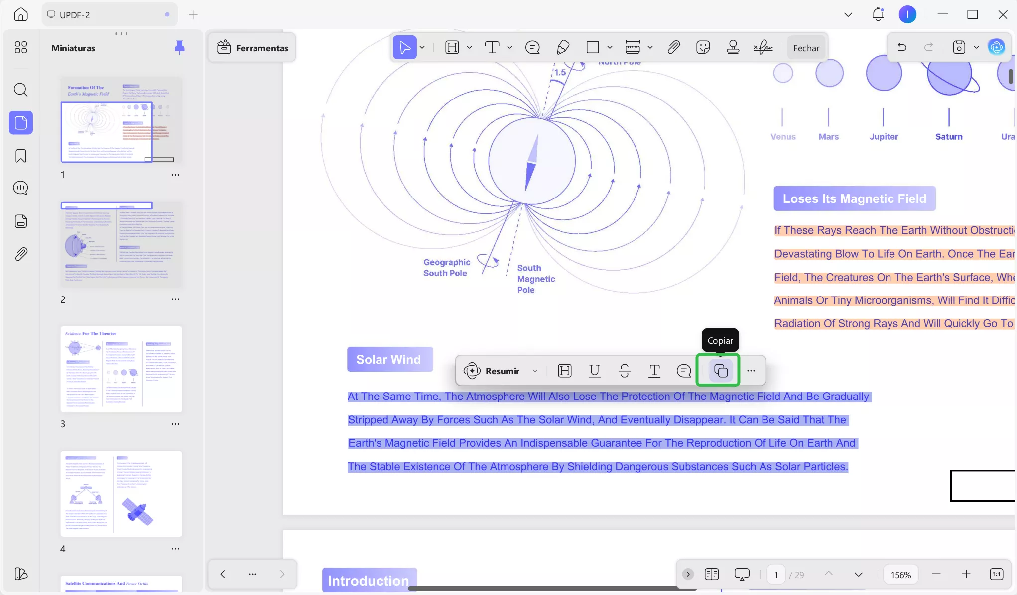
Task: Apply underline to selected text
Action: point(594,371)
